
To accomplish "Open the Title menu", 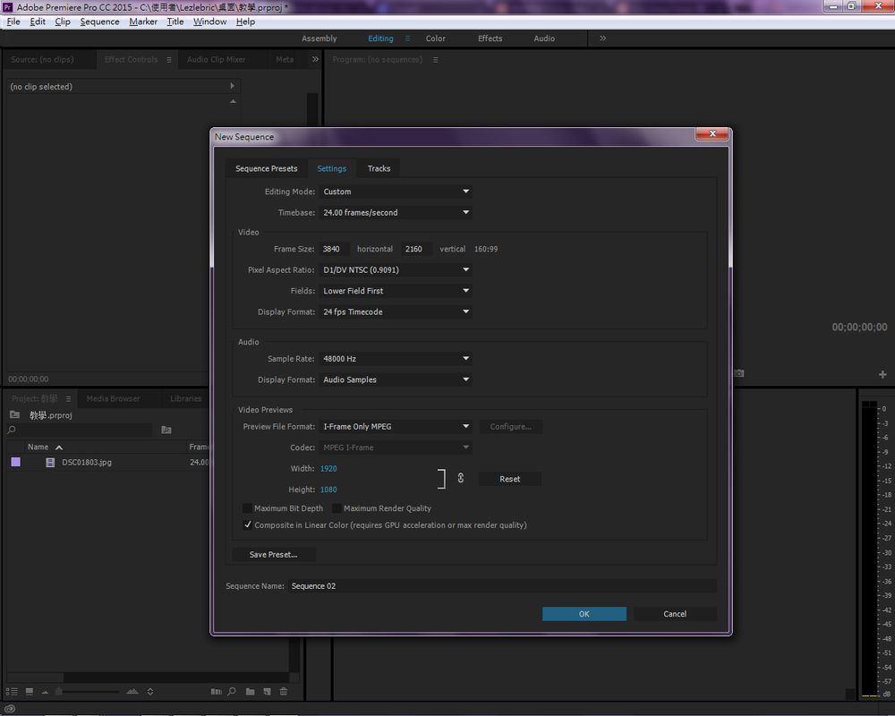I will [175, 21].
